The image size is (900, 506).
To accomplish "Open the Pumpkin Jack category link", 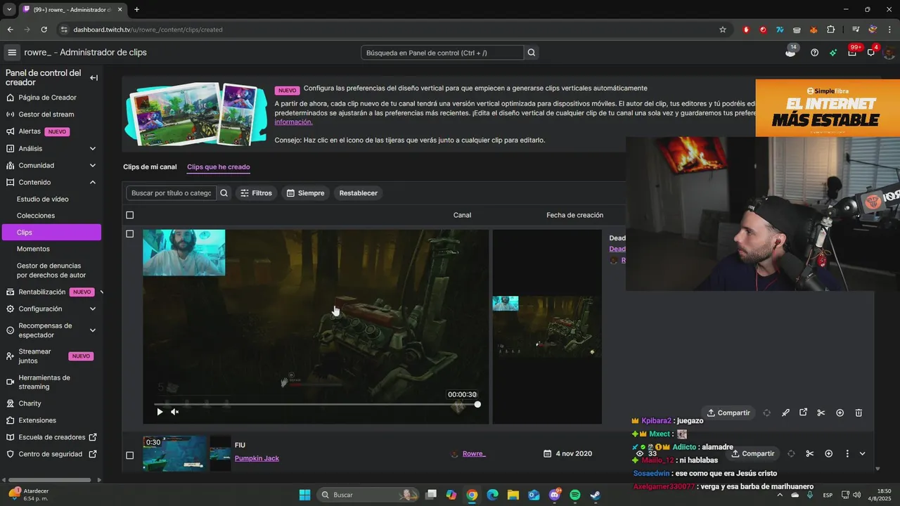I will (257, 458).
